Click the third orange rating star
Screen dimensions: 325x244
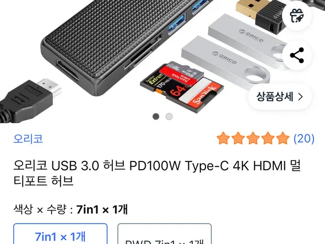[x=253, y=138]
